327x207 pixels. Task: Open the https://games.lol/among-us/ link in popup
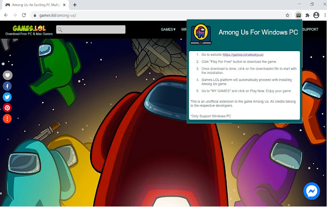243,55
